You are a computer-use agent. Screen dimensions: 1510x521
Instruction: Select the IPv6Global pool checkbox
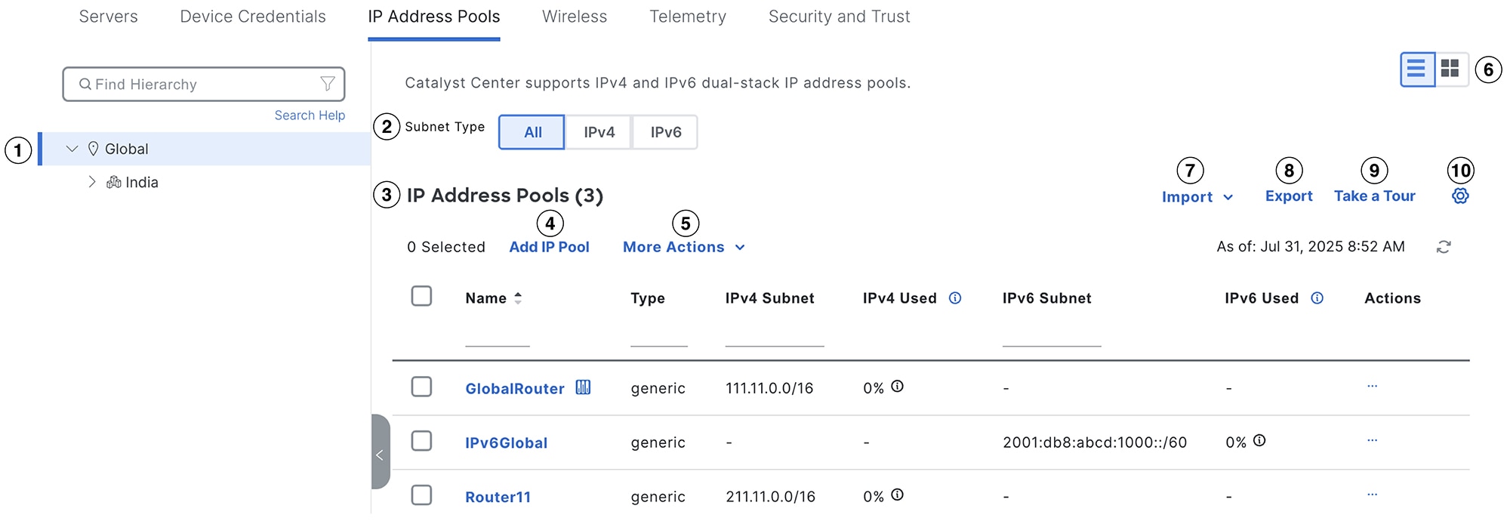click(421, 441)
